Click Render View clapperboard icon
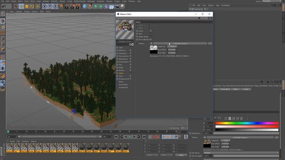 (x=67, y=7)
